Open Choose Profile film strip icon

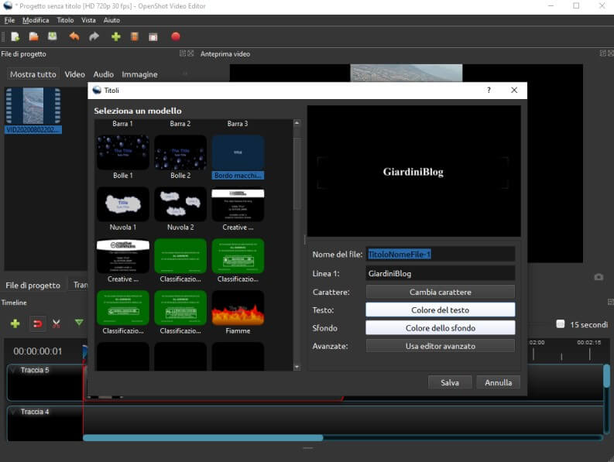coord(134,37)
